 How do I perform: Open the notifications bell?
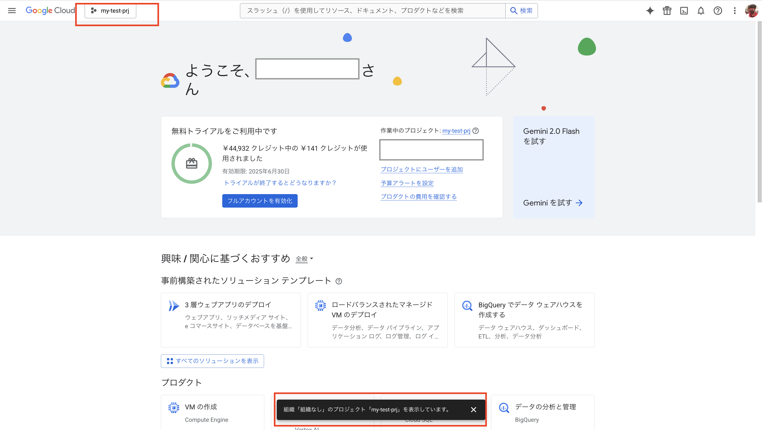701,11
